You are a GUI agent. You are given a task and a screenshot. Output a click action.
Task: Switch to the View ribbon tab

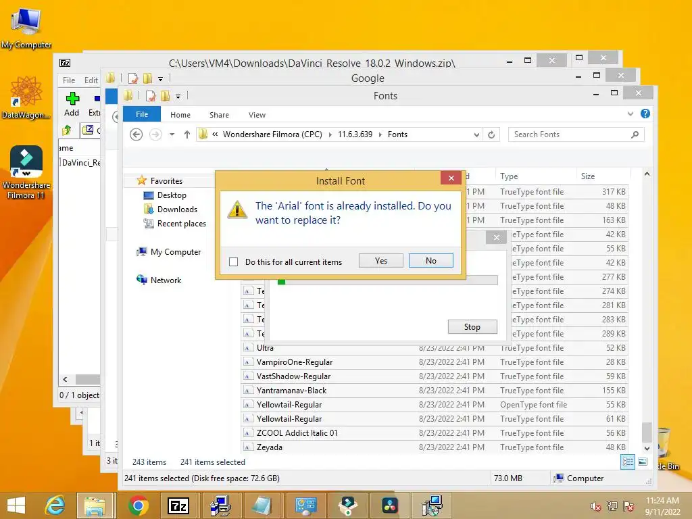[x=257, y=115]
